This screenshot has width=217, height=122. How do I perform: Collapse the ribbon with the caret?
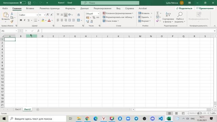coord(215,26)
